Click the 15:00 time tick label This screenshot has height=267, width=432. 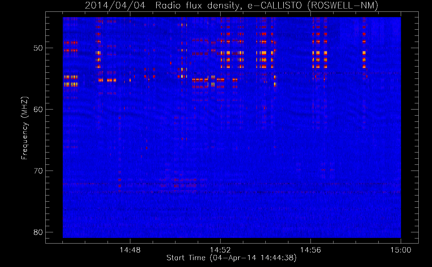pyautogui.click(x=401, y=250)
